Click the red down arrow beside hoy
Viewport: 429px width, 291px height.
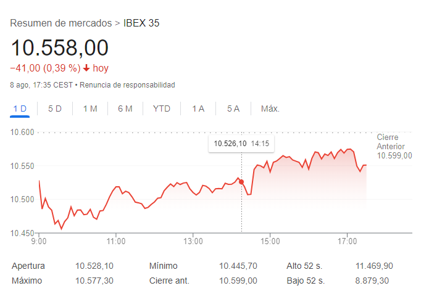click(86, 68)
